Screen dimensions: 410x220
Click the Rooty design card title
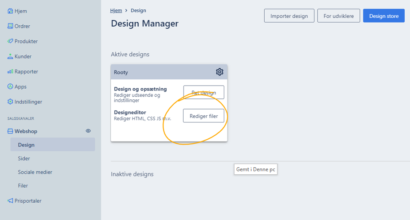121,72
